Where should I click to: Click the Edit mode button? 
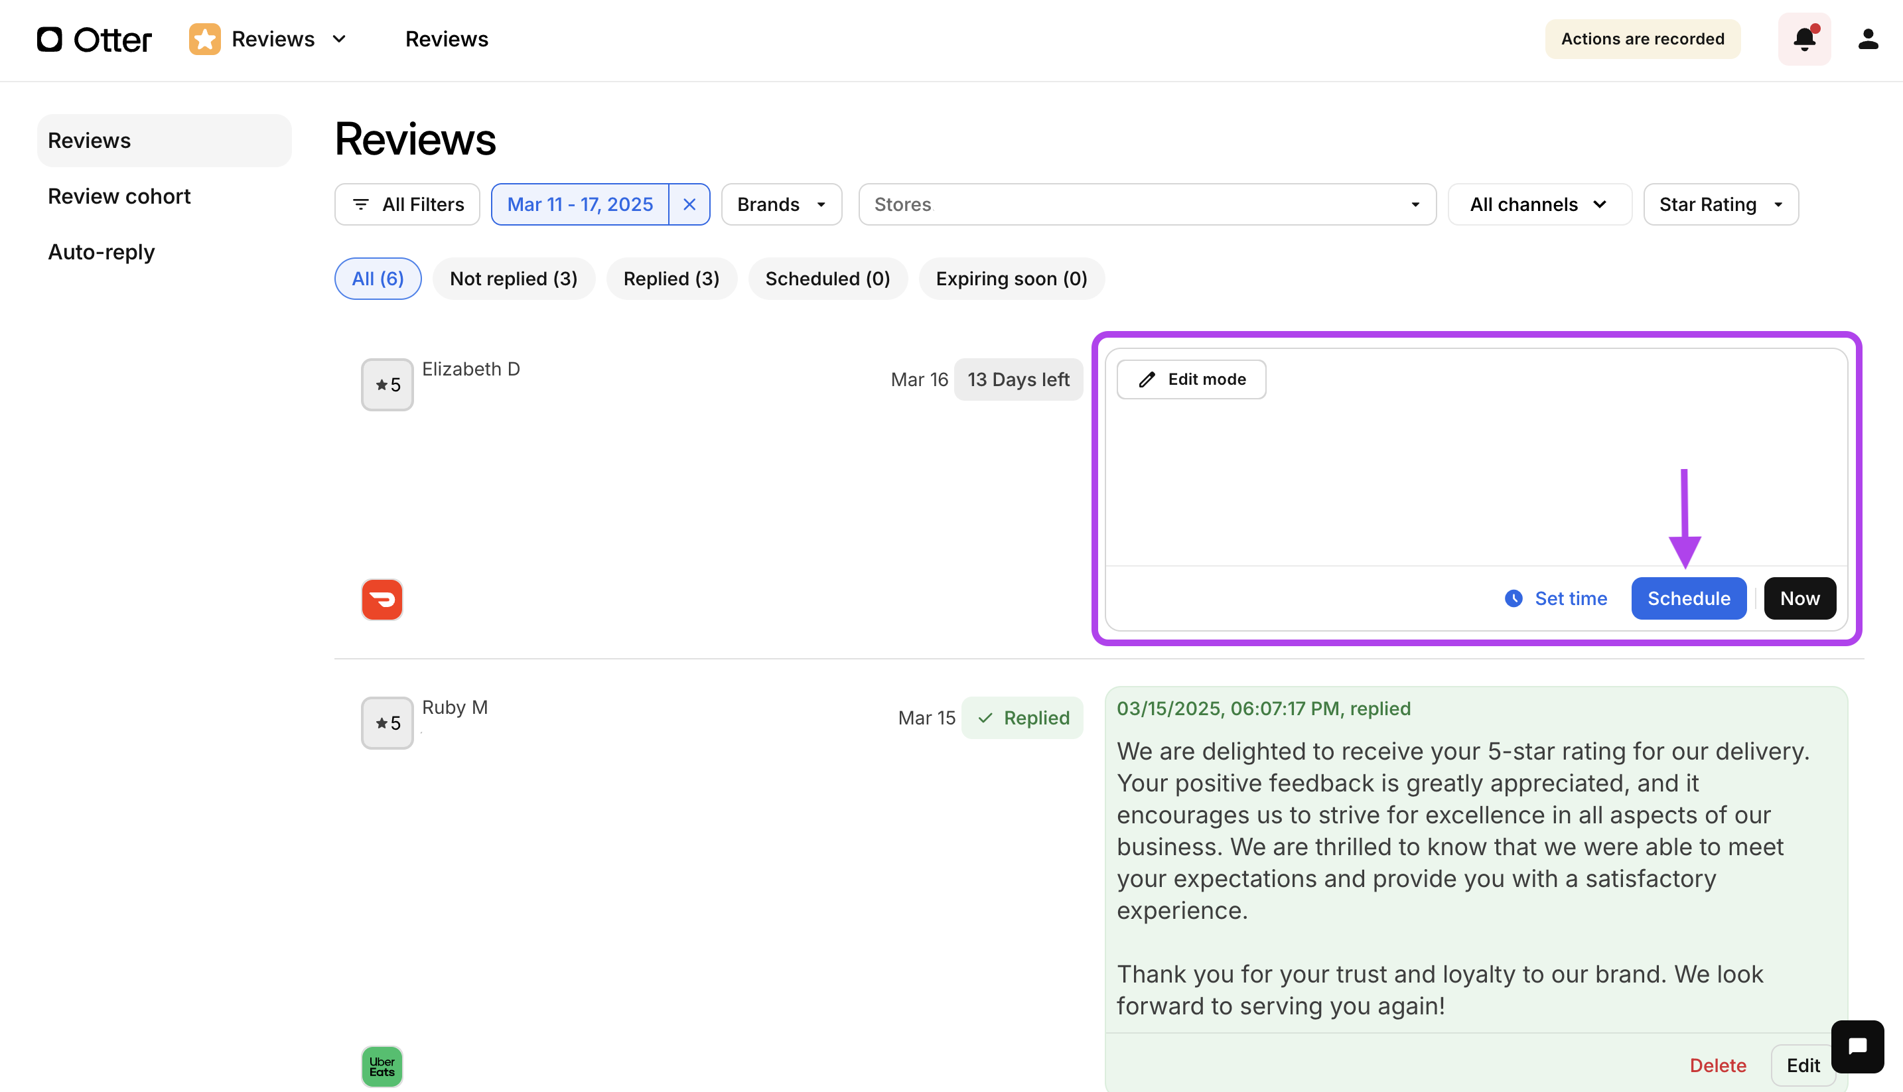pos(1191,379)
